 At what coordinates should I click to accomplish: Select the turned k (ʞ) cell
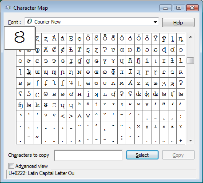(96, 94)
